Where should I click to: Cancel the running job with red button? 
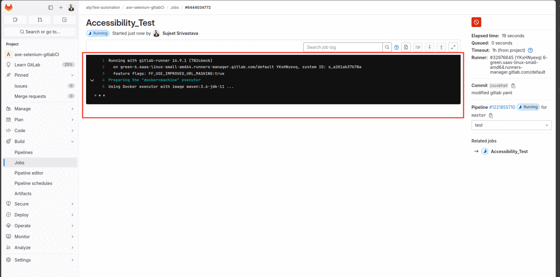476,22
